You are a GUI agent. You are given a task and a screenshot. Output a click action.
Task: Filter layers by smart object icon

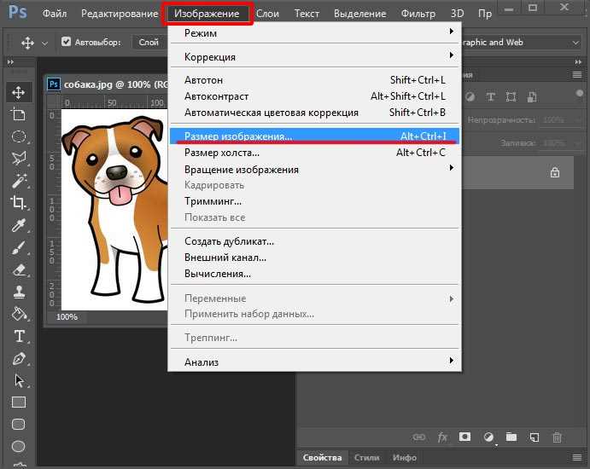pos(532,97)
